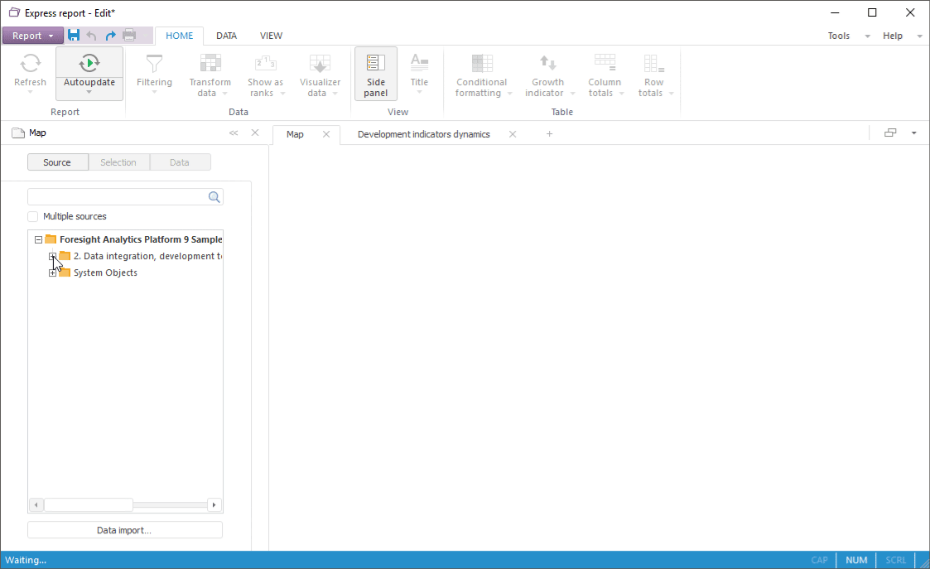Image resolution: width=930 pixels, height=569 pixels.
Task: Click the Row totals icon
Action: click(653, 63)
